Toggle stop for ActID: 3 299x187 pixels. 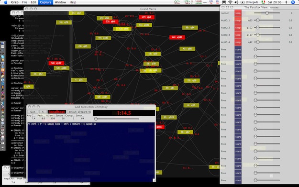coord(238,35)
